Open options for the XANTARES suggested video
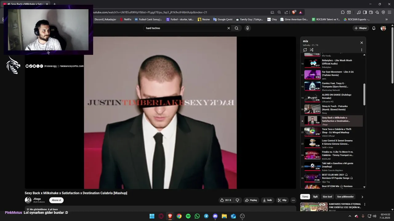The width and height of the screenshot is (394, 221). tap(365, 204)
